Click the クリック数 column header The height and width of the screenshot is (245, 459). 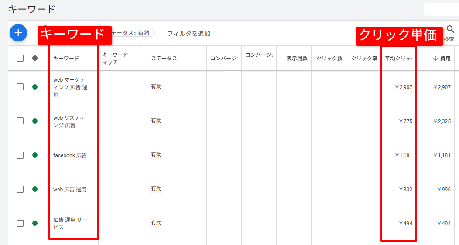tap(329, 59)
